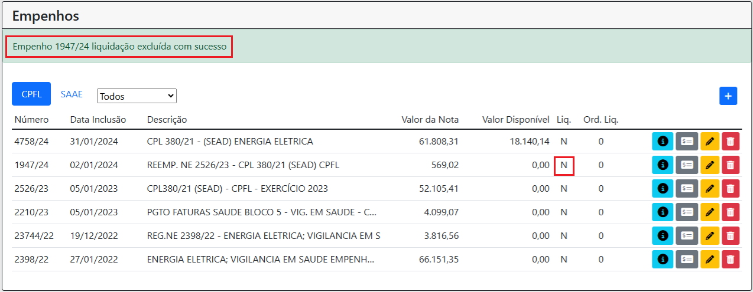The width and height of the screenshot is (753, 292).
Task: Click the blue plus add button
Action: pyautogui.click(x=728, y=96)
